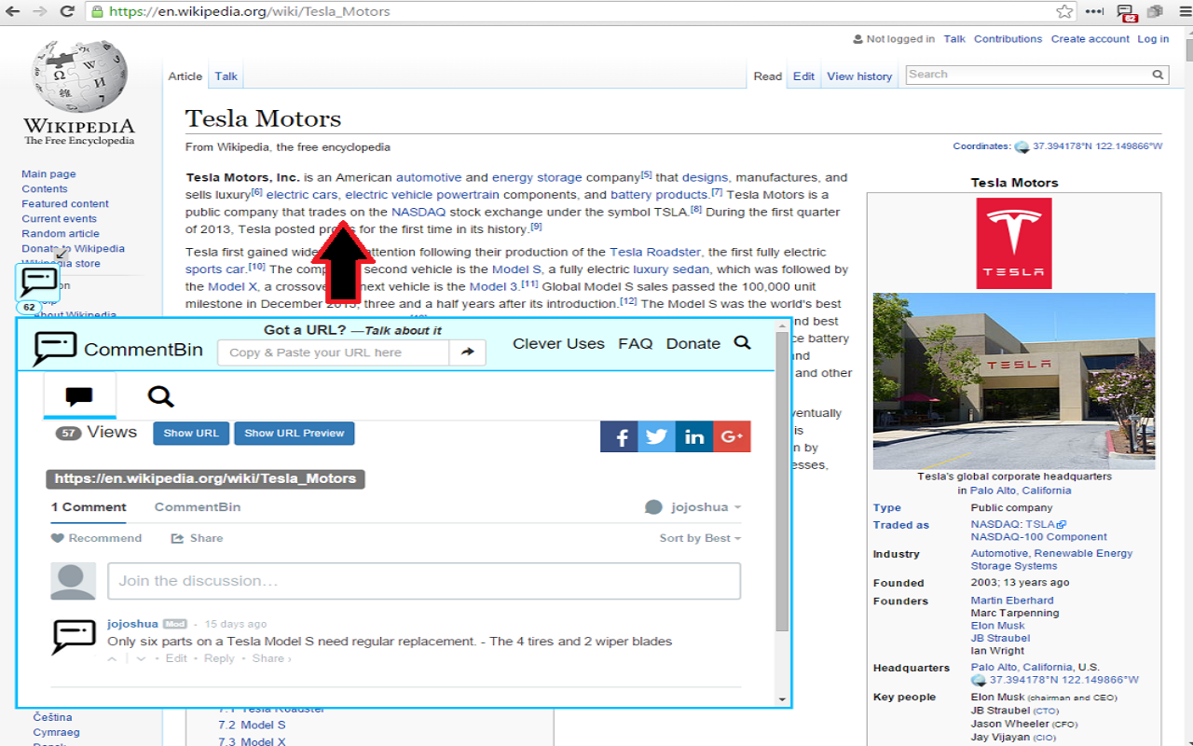Viewport: 1193px width, 746px height.
Task: Open the jojoshua account dropdown
Action: click(x=692, y=507)
